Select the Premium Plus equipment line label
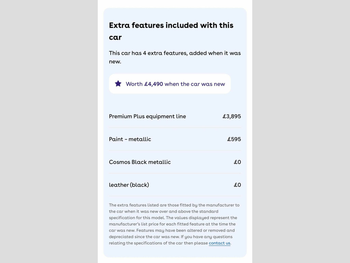The image size is (350, 263). click(x=147, y=116)
